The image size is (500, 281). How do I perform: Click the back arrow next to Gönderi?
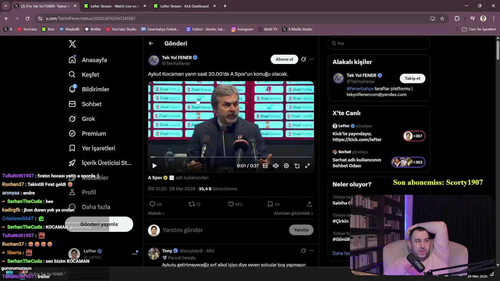coord(151,43)
